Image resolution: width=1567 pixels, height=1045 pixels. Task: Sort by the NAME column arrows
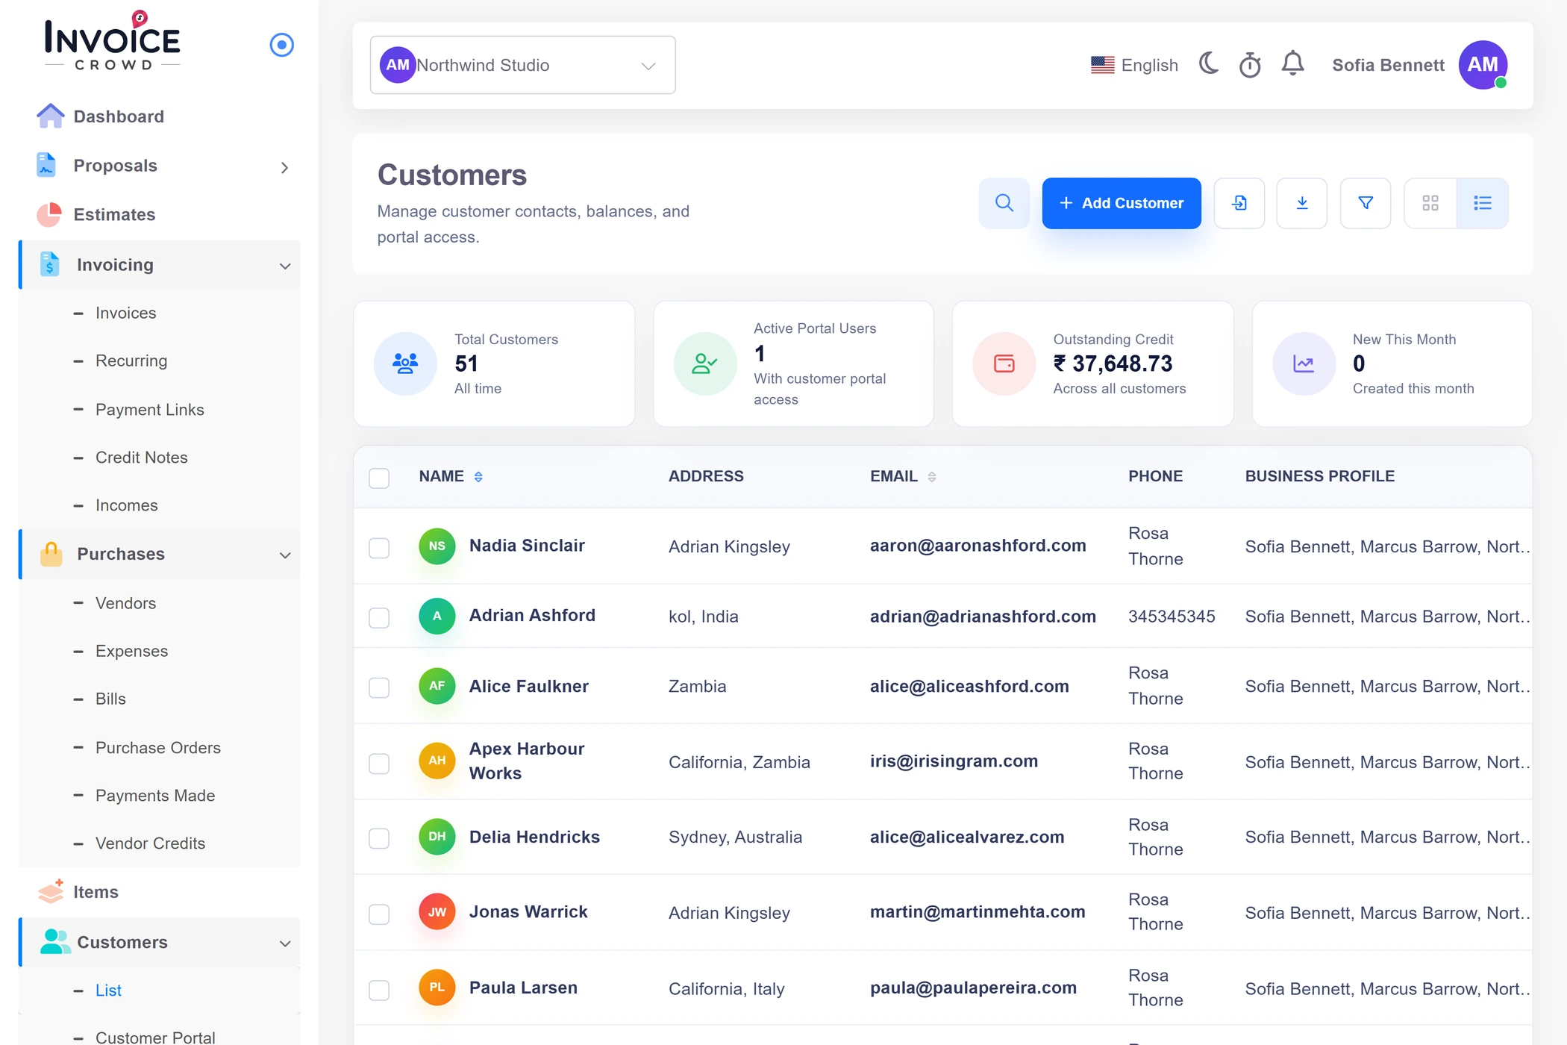478,476
